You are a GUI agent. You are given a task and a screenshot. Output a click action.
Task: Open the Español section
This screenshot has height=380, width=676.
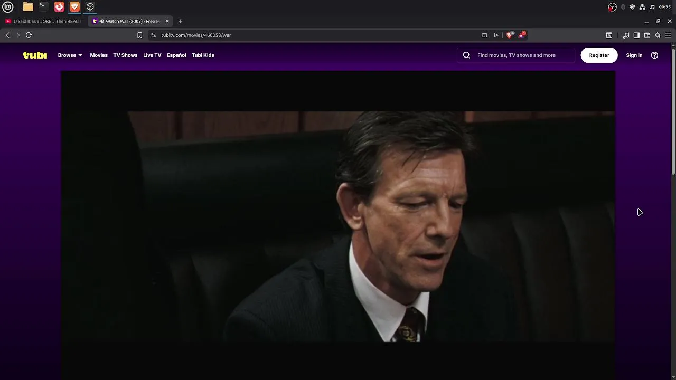click(176, 55)
